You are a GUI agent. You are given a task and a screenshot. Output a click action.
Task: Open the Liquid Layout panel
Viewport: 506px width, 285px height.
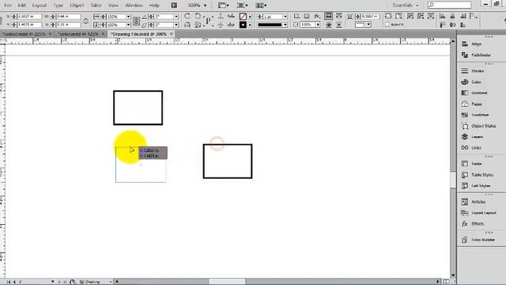[479, 213]
